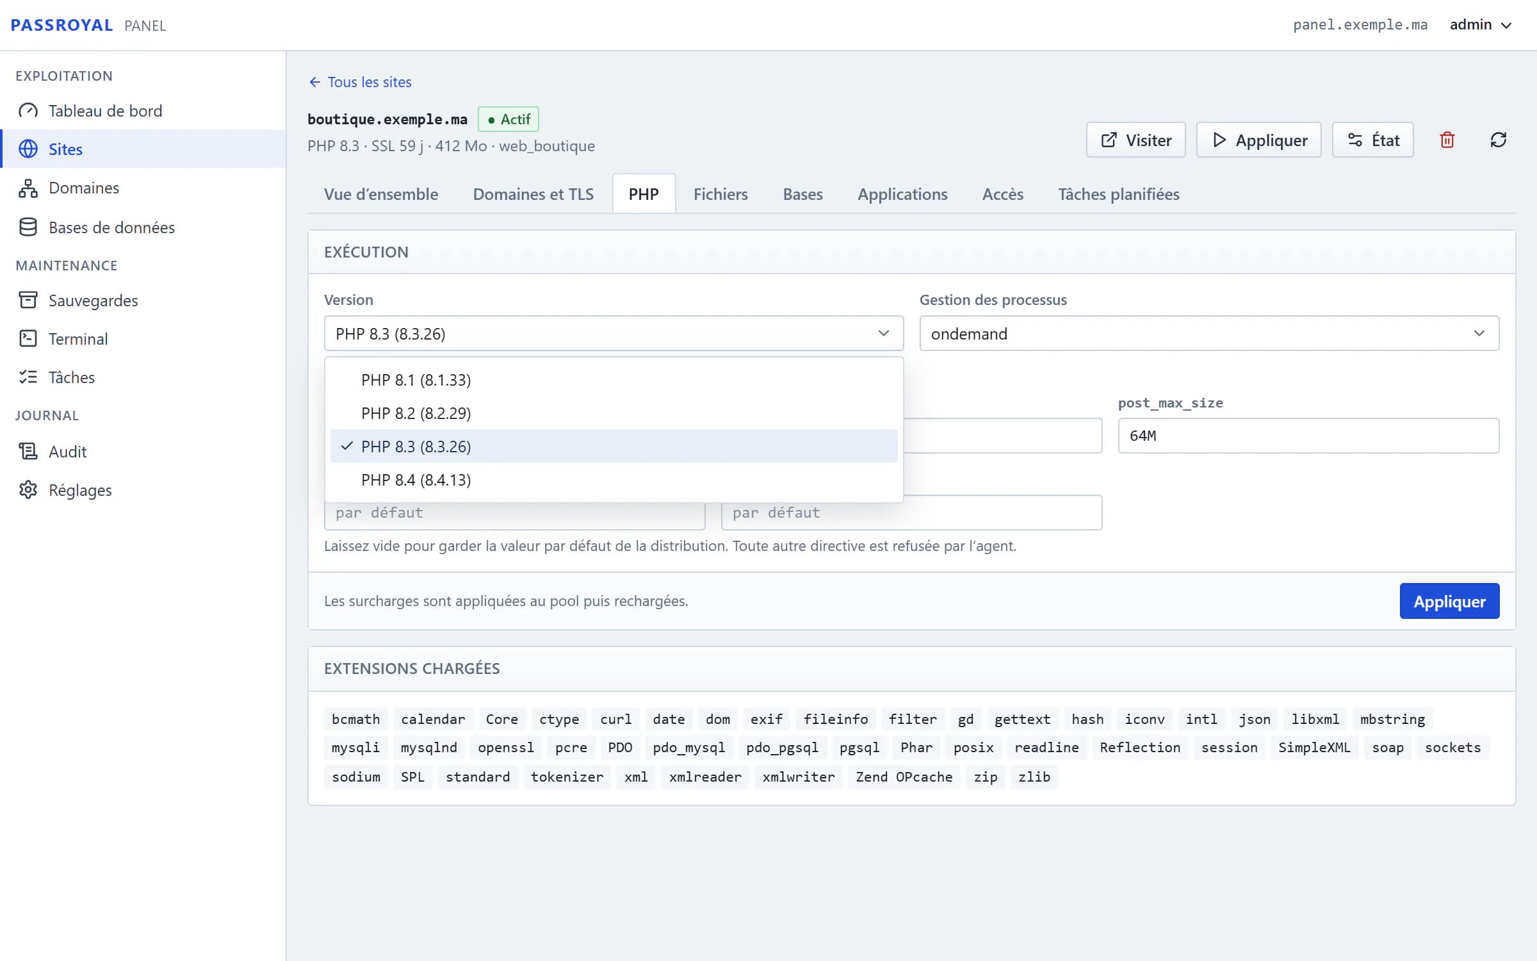Screen dimensions: 1537x961
Task: Open Terminal page in sidebar
Action: coord(143,339)
